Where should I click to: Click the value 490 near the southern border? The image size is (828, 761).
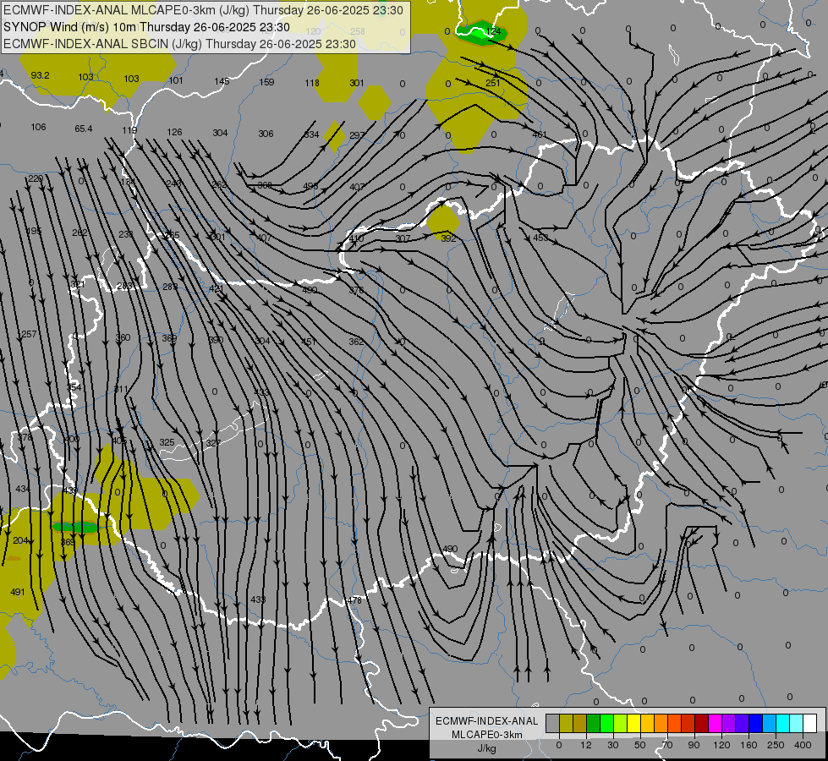point(450,549)
